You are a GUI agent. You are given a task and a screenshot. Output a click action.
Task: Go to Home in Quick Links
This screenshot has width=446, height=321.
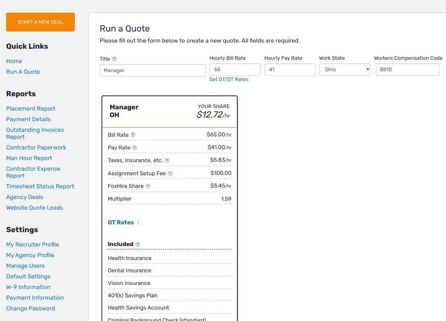(14, 61)
